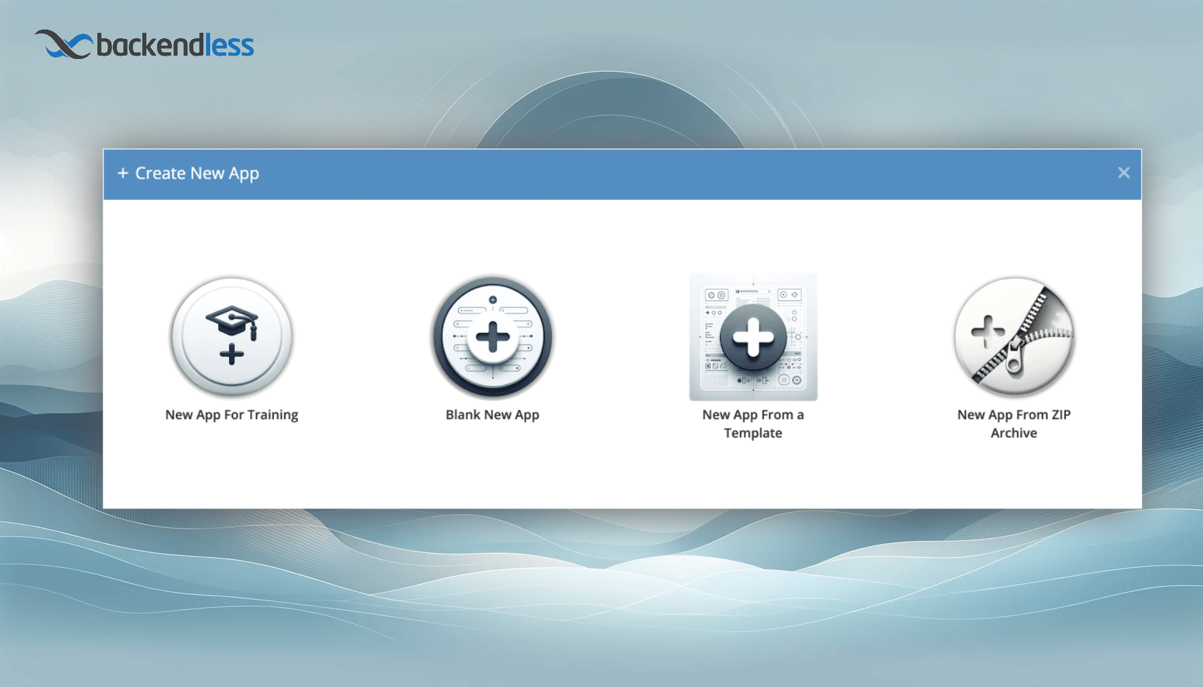
Task: Click the white plus center of Blank App icon
Action: (493, 337)
